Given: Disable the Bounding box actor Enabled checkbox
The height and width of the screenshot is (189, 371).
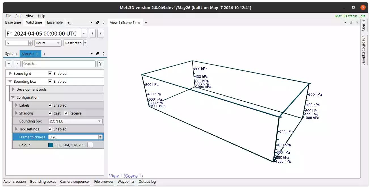Looking at the screenshot, I should (50, 81).
